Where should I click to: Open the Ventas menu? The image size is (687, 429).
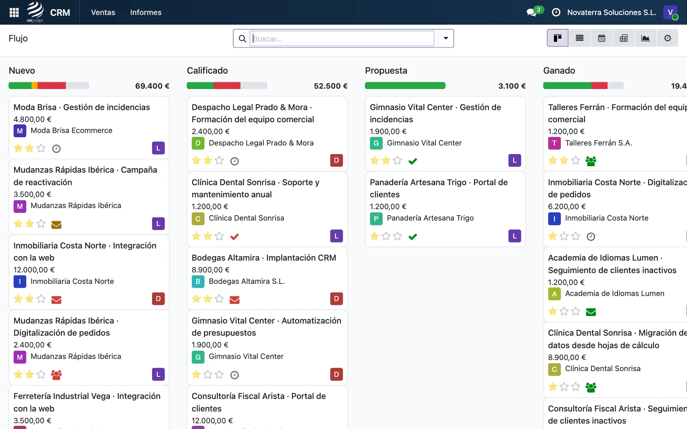tap(103, 13)
